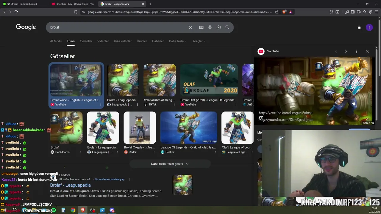Open options for Reddit cosplay image
381x214 pixels.
(154, 152)
